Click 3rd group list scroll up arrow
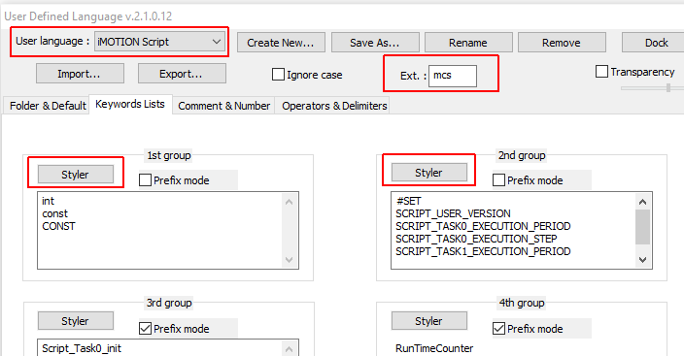Screen dimensions: 684x356 coord(289,348)
